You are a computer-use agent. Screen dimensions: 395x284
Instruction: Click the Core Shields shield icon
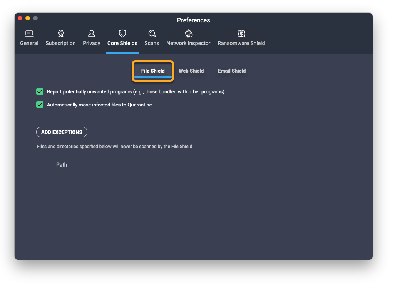(x=122, y=34)
